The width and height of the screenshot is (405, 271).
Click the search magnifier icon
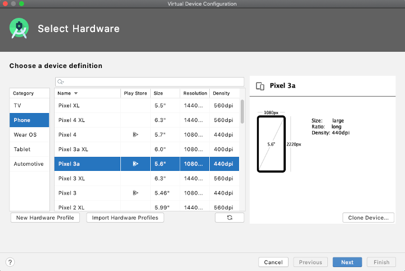pos(60,82)
